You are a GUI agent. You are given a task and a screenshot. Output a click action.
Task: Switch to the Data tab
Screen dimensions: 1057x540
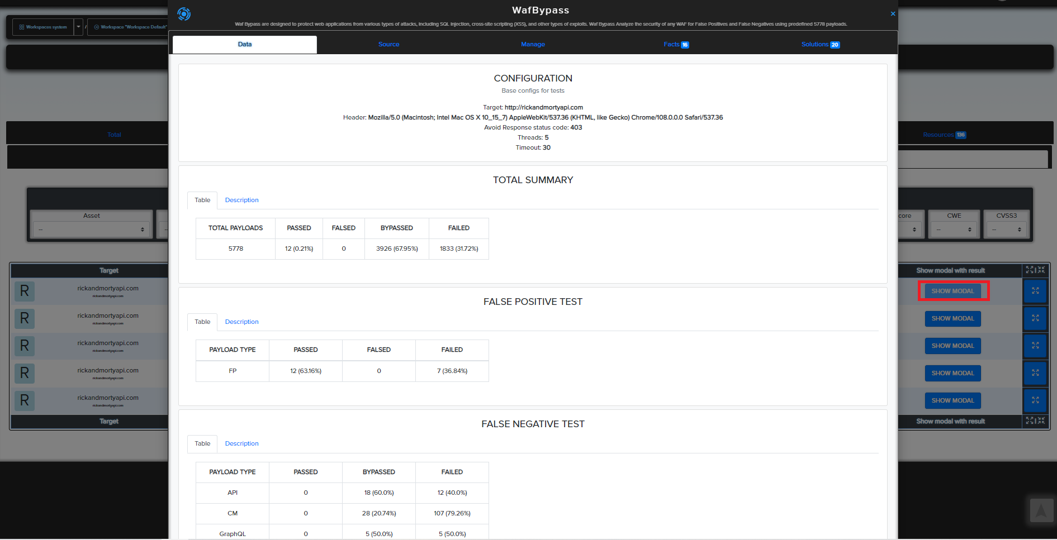245,44
